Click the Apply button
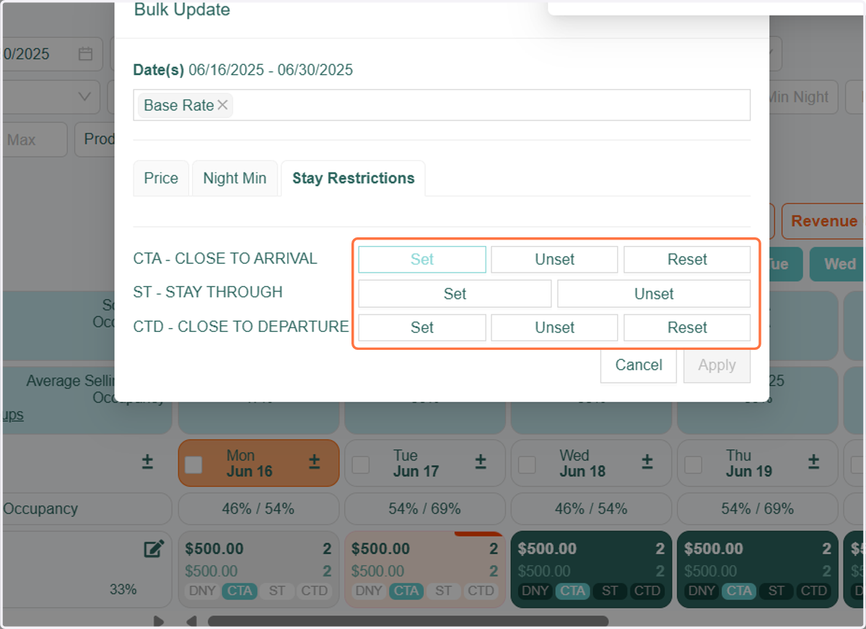The width and height of the screenshot is (866, 629). point(717,366)
